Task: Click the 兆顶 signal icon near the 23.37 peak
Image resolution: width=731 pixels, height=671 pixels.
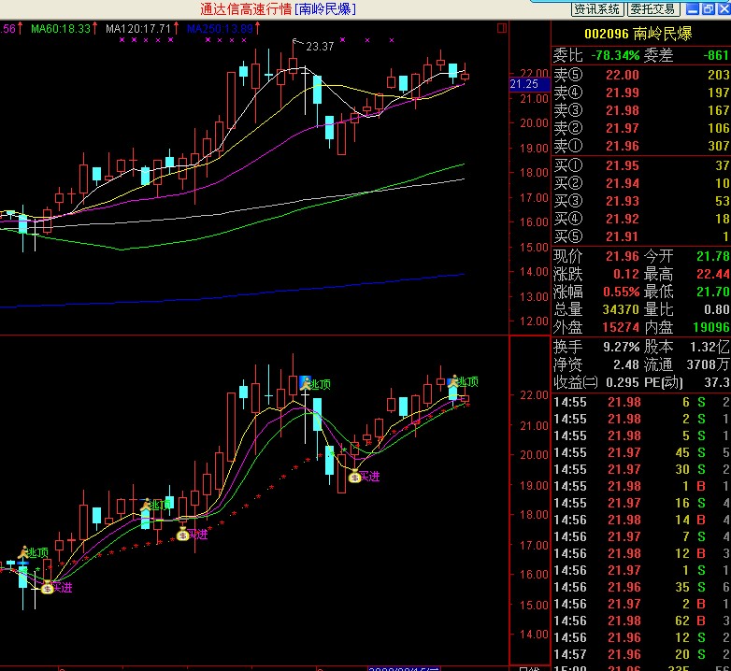Action: [x=306, y=383]
